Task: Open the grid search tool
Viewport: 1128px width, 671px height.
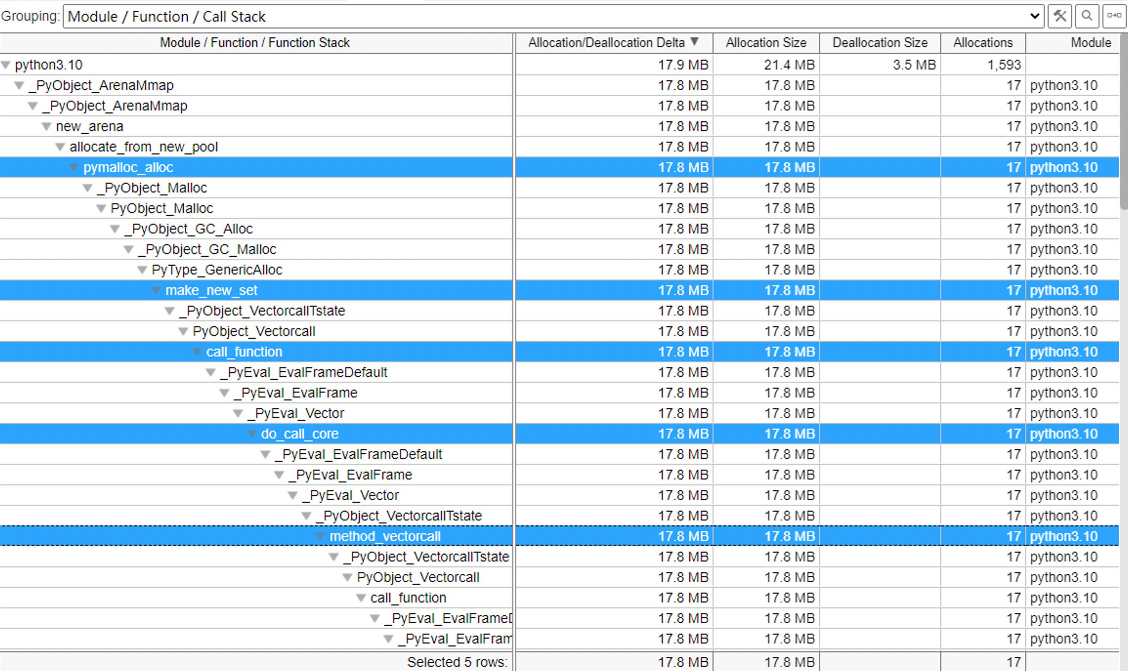Action: (x=1088, y=16)
